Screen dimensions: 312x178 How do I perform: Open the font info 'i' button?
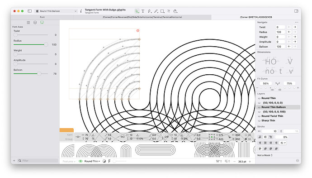(81, 11)
